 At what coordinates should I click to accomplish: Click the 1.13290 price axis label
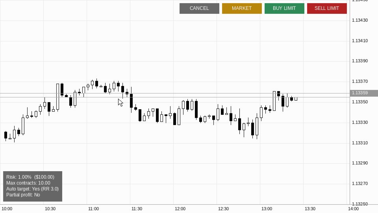[x=360, y=163]
